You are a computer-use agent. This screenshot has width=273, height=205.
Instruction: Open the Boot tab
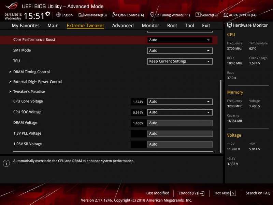tap(172, 26)
